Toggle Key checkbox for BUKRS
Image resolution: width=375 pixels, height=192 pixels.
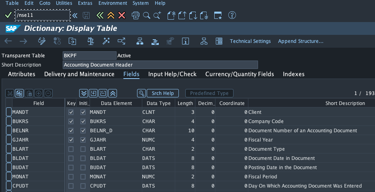click(x=71, y=121)
